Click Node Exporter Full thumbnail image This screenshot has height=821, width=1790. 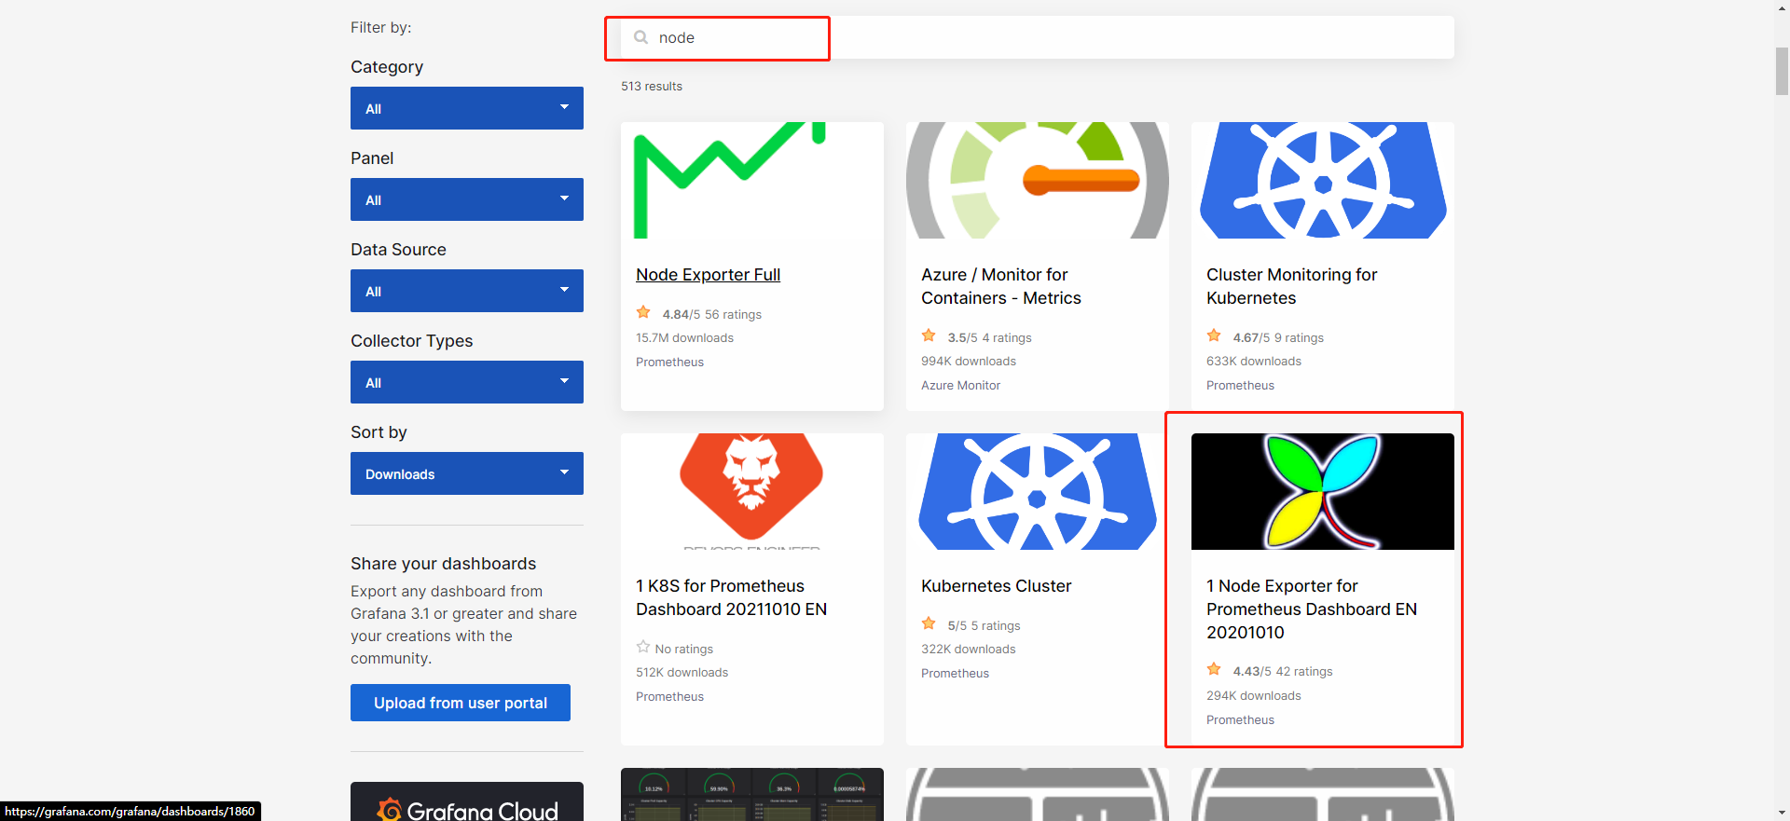tap(752, 180)
